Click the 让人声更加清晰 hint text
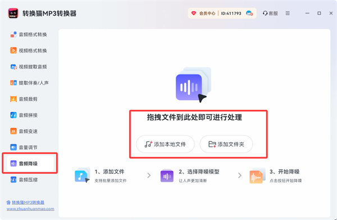Screen dimensions: 337x220 click(193, 181)
